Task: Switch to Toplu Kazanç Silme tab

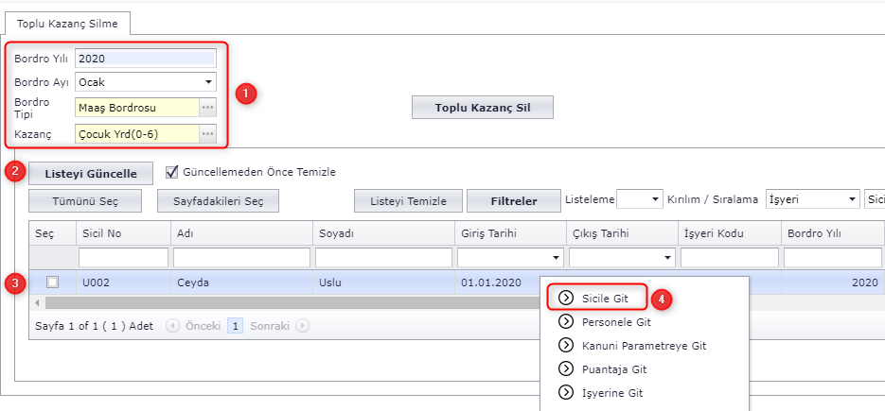Action: (67, 23)
